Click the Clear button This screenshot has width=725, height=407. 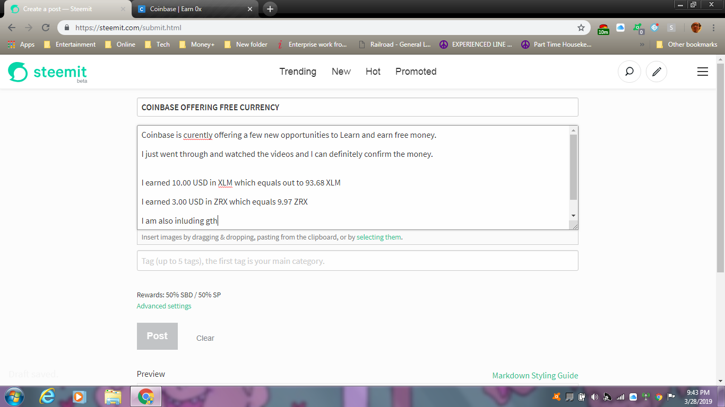[x=205, y=338]
